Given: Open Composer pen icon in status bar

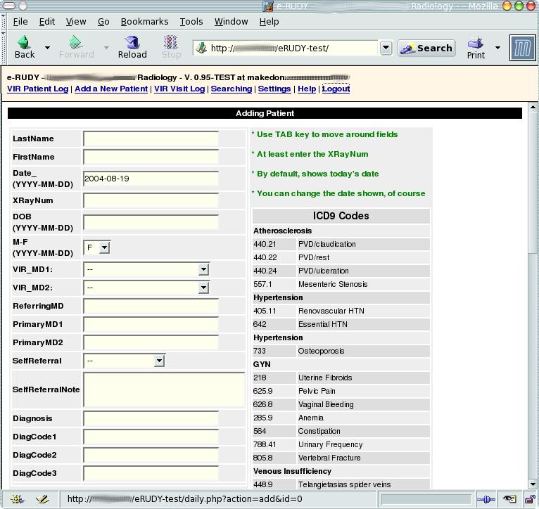Looking at the screenshot, I should pos(42,499).
